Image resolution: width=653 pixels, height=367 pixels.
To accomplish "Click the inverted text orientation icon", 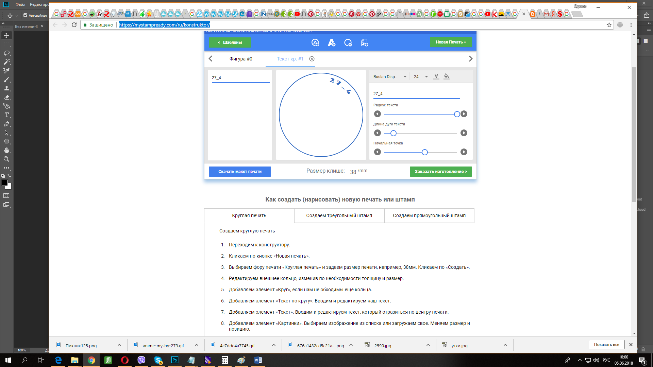I will click(436, 76).
